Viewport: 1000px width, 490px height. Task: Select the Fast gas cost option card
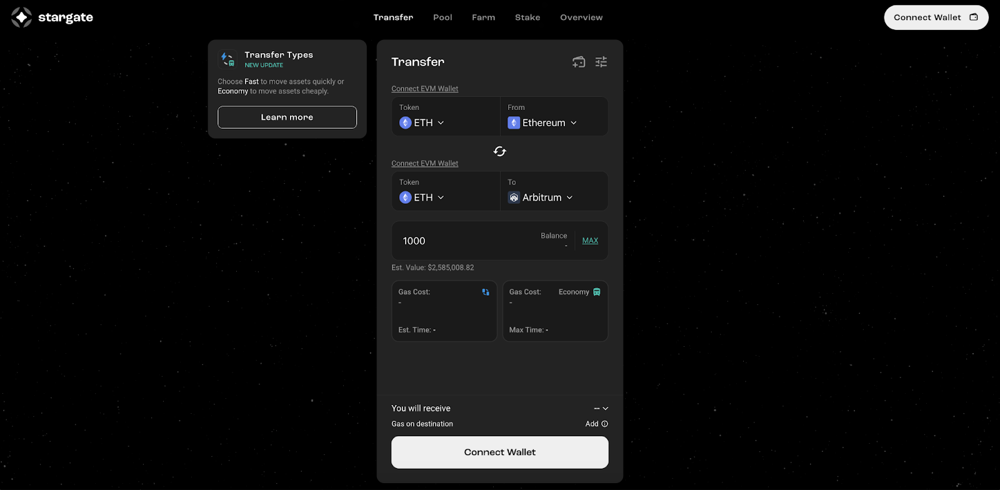[444, 311]
